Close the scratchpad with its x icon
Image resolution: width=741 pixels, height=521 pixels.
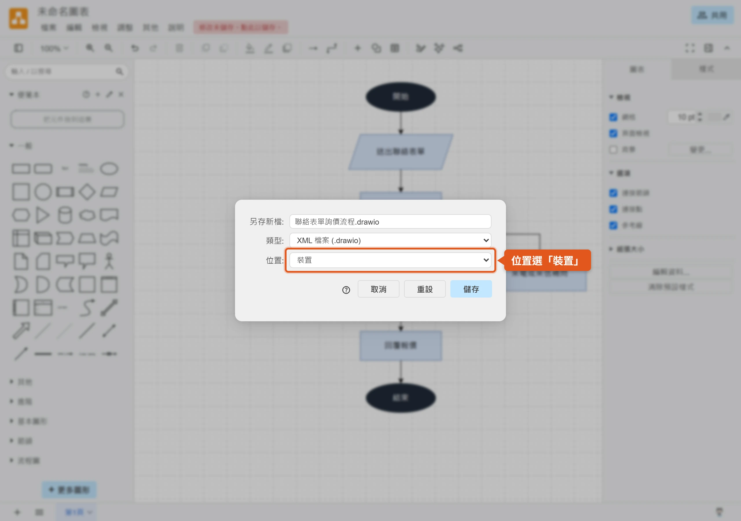coord(121,94)
